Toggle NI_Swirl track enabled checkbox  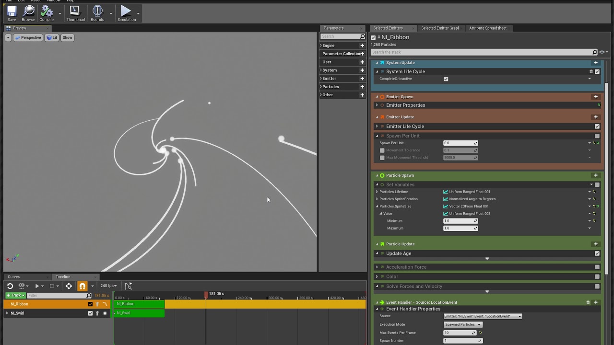click(90, 313)
